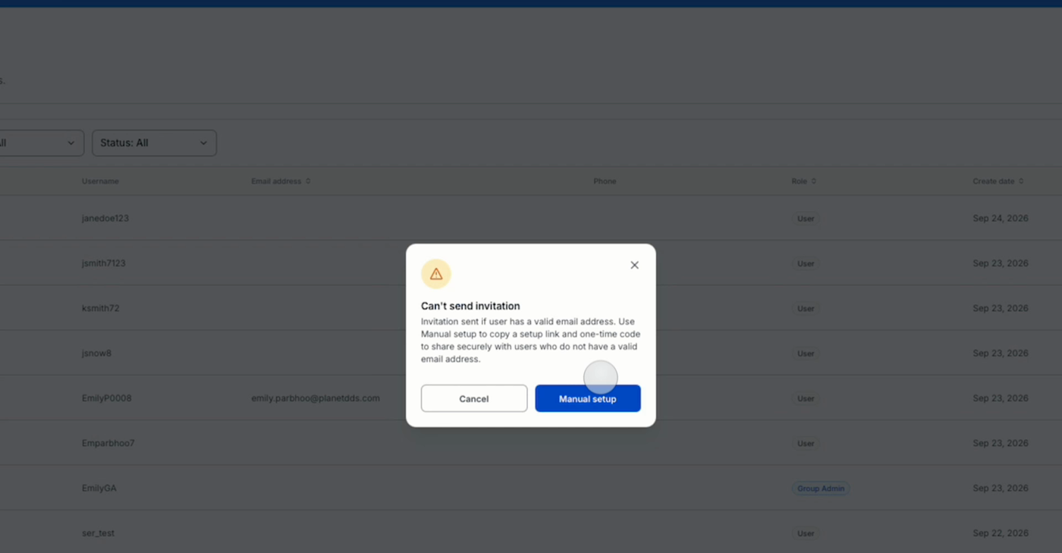This screenshot has width=1062, height=553.
Task: Click User role badge in janedoe123 row
Action: tap(806, 218)
